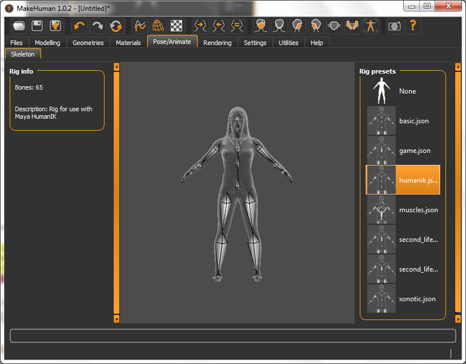Toggle the wireframe mesh view icon
Screen dimensions: 466x364
pos(158,26)
